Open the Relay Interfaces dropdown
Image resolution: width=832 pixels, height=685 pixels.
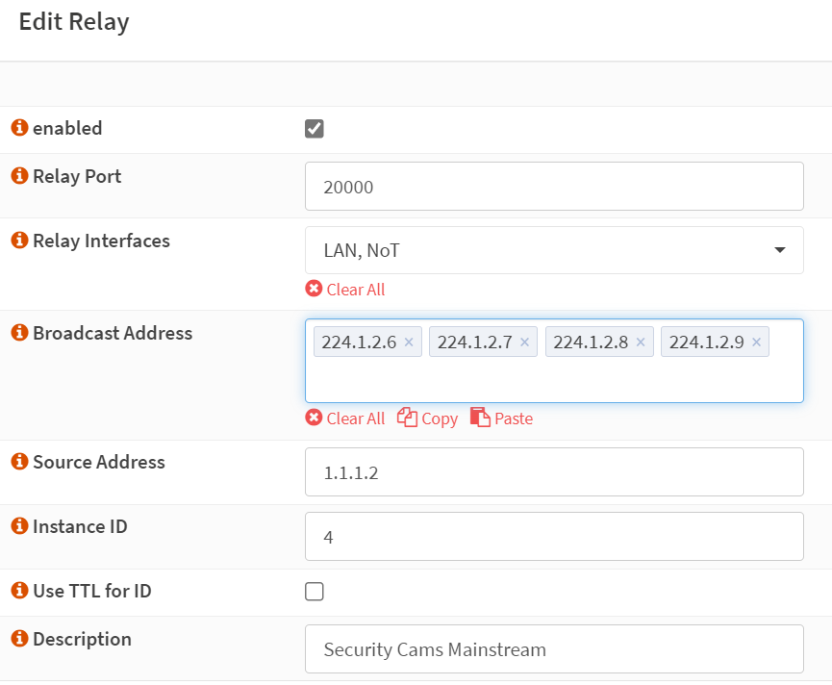pyautogui.click(x=554, y=250)
